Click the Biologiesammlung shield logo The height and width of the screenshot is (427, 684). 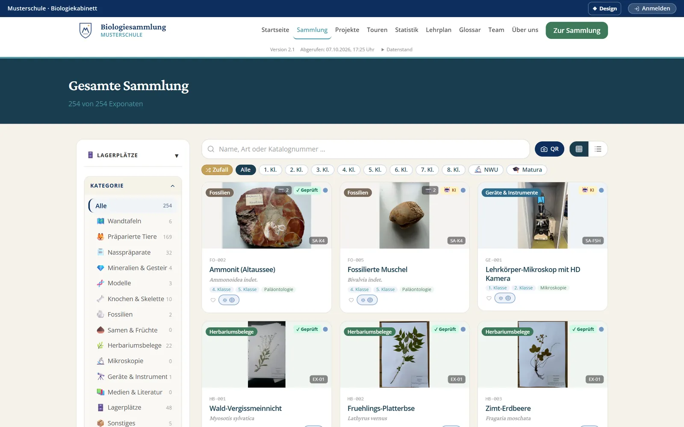click(85, 30)
